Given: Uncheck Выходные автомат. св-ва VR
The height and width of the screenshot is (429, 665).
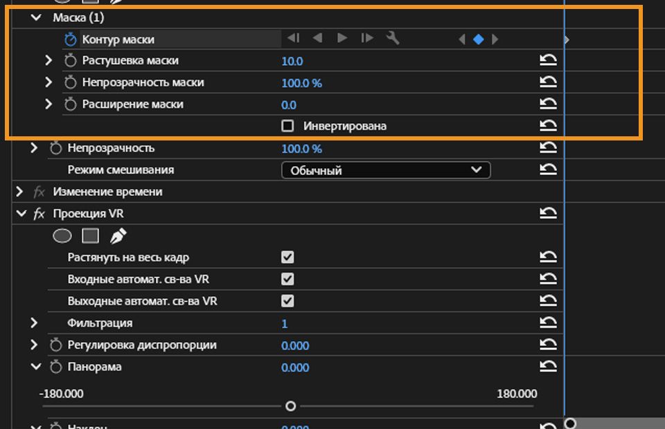Looking at the screenshot, I should [287, 301].
